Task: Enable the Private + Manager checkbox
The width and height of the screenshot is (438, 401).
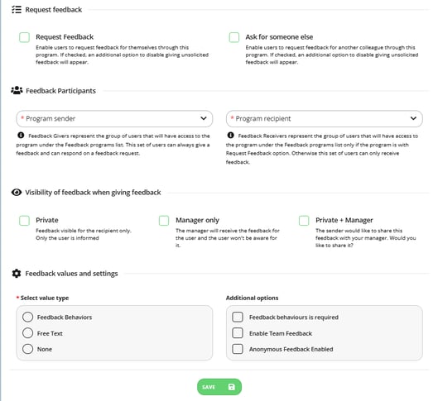Action: [304, 220]
